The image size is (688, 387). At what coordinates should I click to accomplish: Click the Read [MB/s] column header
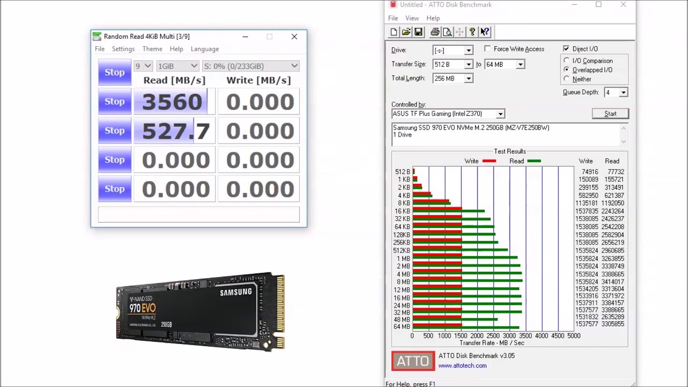(174, 80)
